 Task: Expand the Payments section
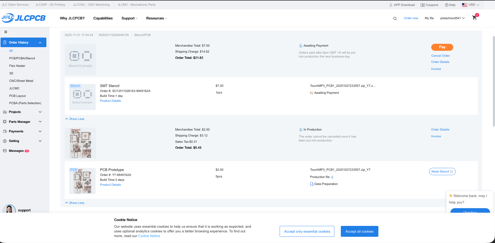point(40,131)
